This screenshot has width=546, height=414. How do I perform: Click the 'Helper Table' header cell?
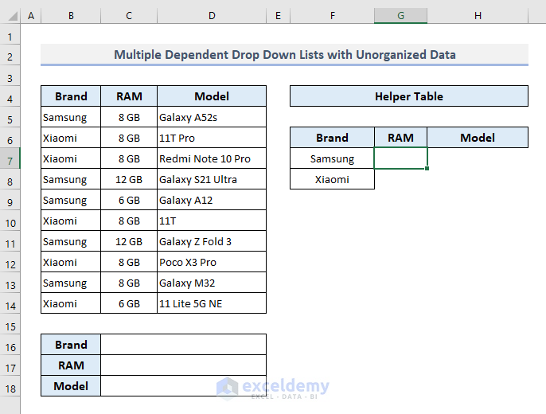tap(409, 96)
